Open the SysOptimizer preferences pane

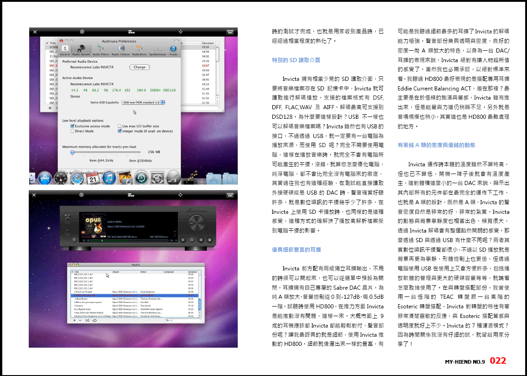point(158,50)
